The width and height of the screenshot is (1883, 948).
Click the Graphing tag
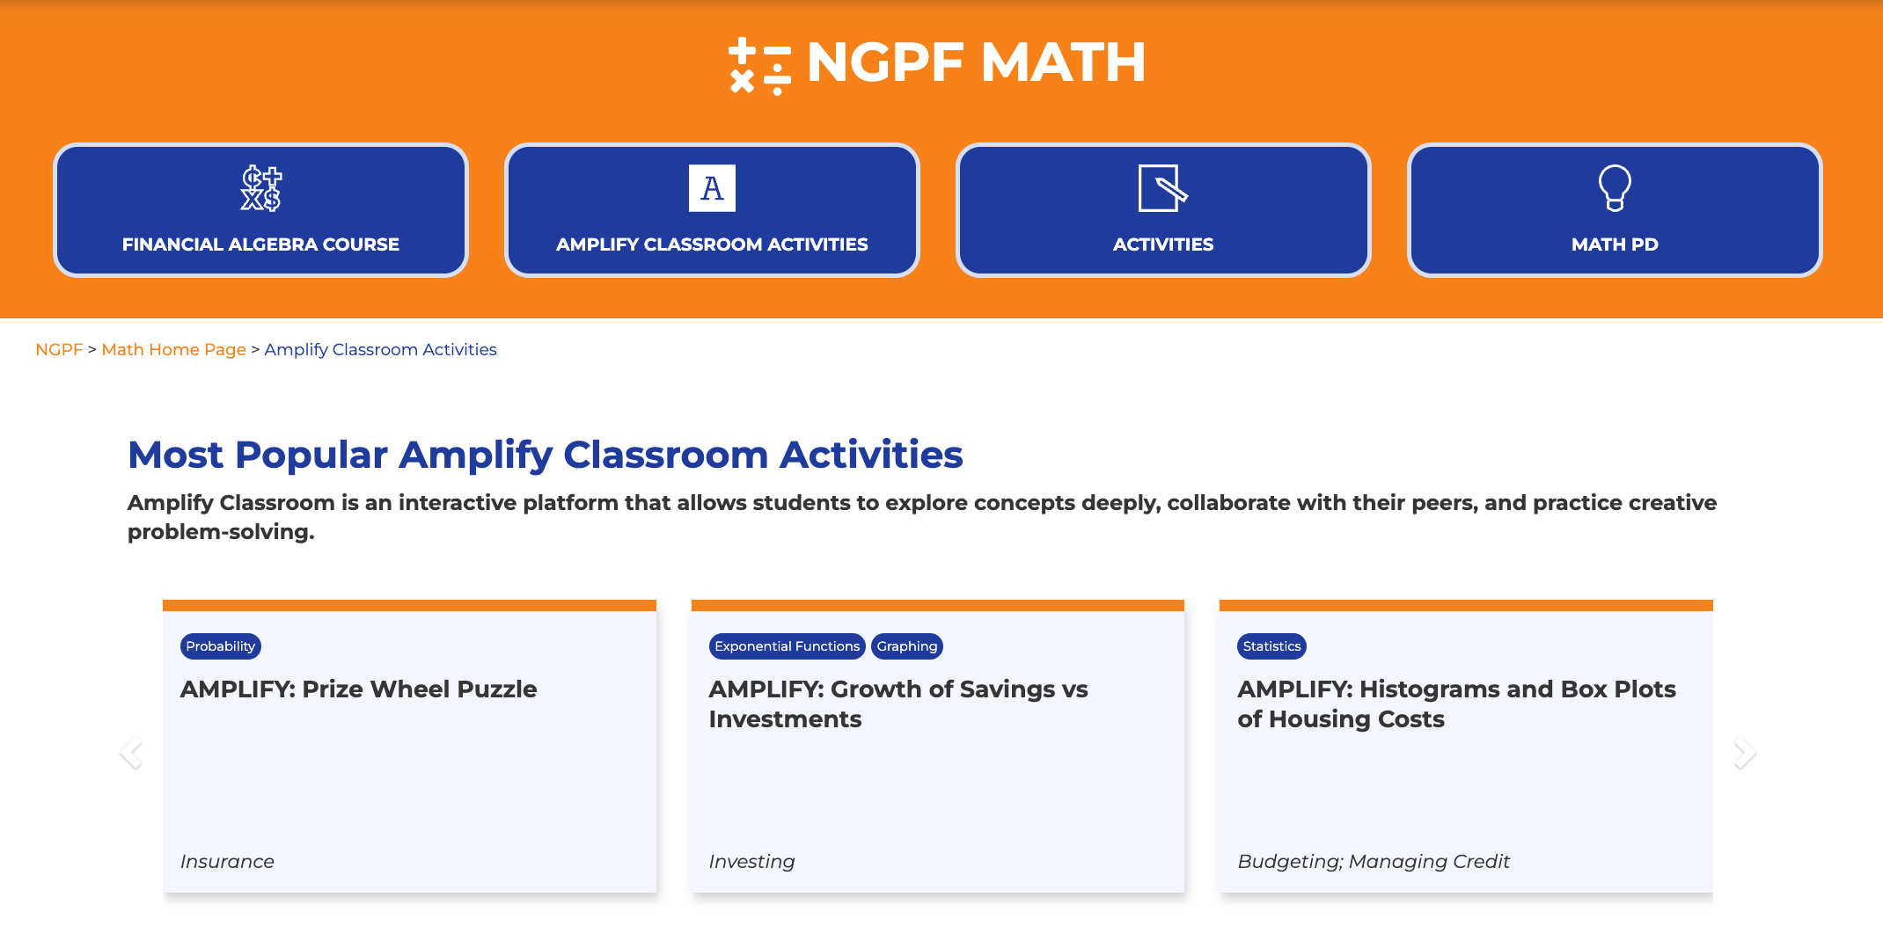[x=906, y=646]
